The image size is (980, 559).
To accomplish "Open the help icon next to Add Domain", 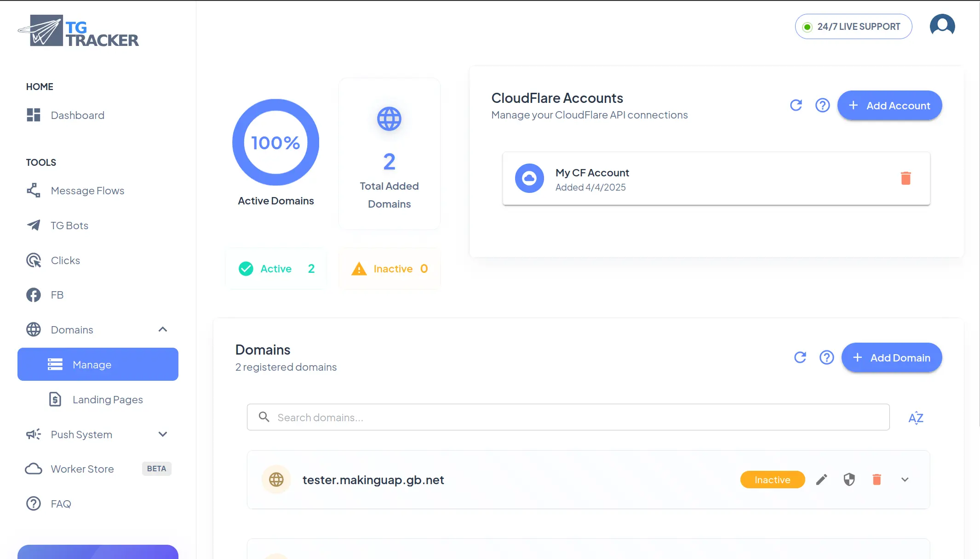I will 826,357.
